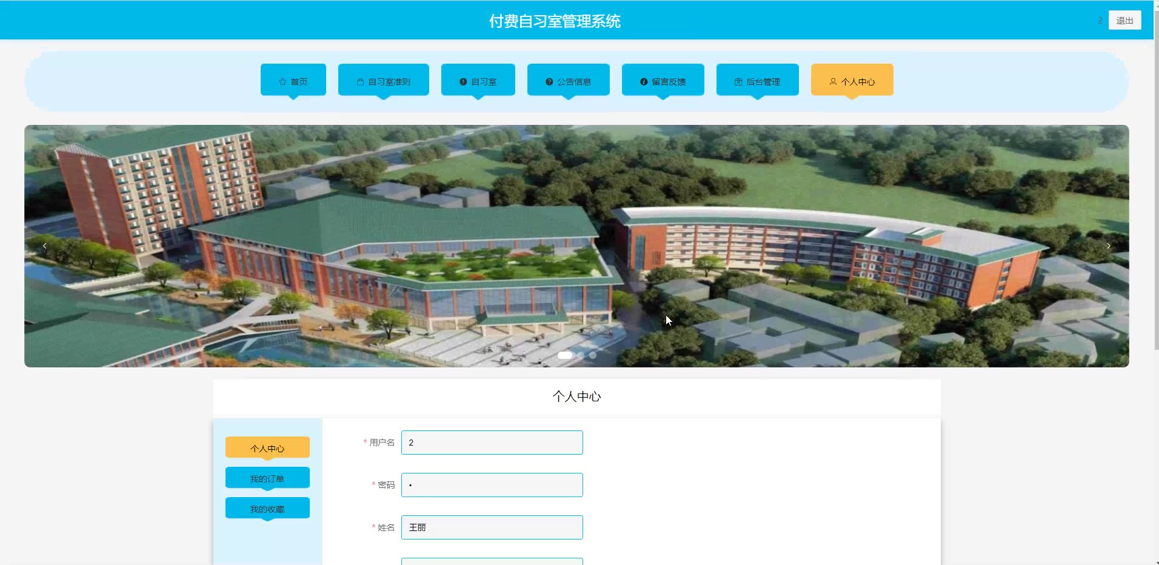Click the icon beside 后台管理
1159x565 pixels.
pos(738,82)
